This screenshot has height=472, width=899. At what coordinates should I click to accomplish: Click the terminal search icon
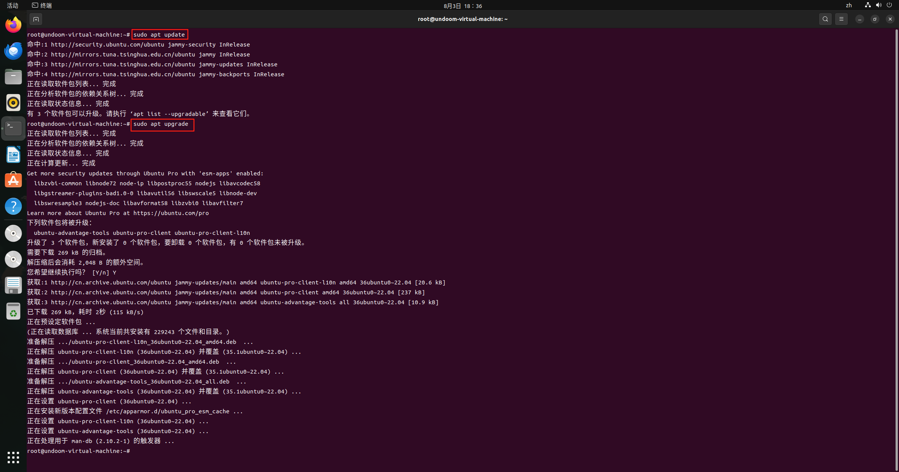click(825, 19)
